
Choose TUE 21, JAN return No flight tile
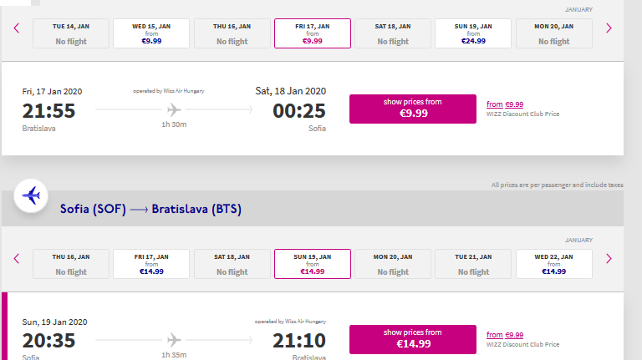click(x=473, y=264)
